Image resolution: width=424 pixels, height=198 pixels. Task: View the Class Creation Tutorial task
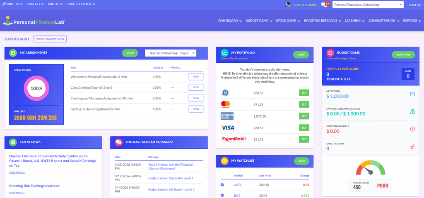click(x=196, y=87)
